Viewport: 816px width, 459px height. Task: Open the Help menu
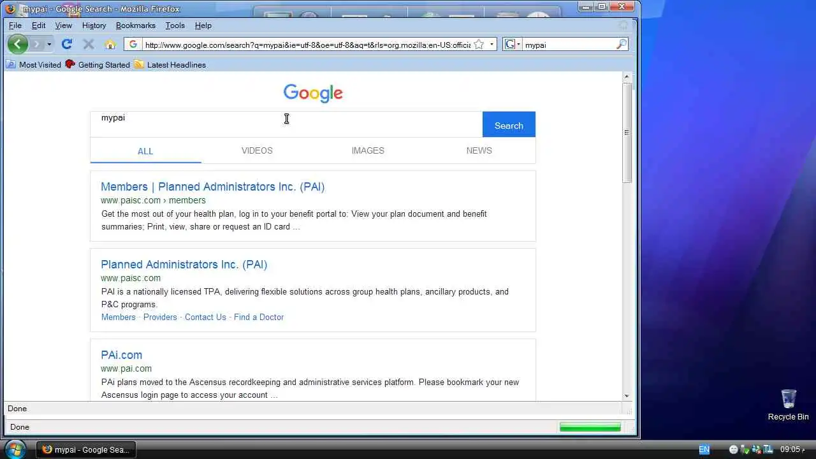203,25
